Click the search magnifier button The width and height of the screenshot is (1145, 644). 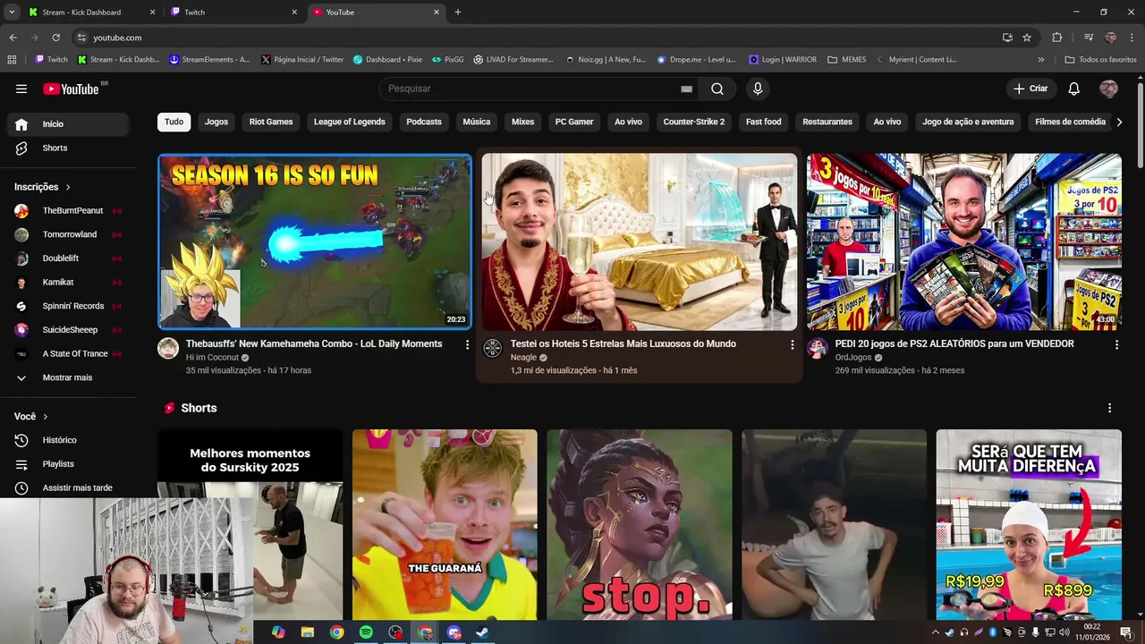click(717, 89)
